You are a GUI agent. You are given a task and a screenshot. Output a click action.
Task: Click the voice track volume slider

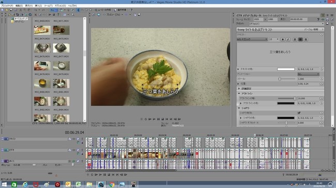click(x=34, y=165)
